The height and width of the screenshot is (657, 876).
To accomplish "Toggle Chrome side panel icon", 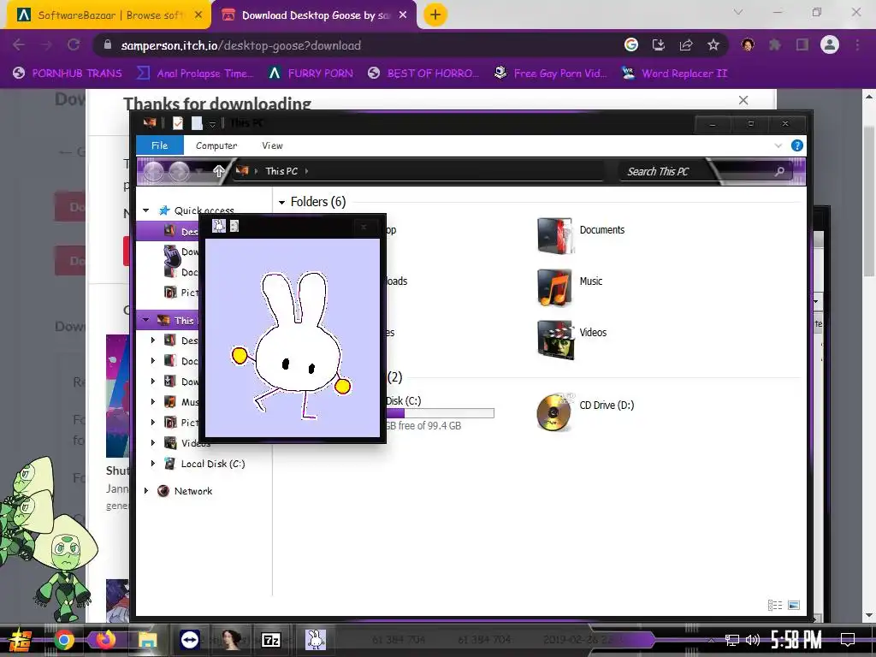I will [802, 44].
